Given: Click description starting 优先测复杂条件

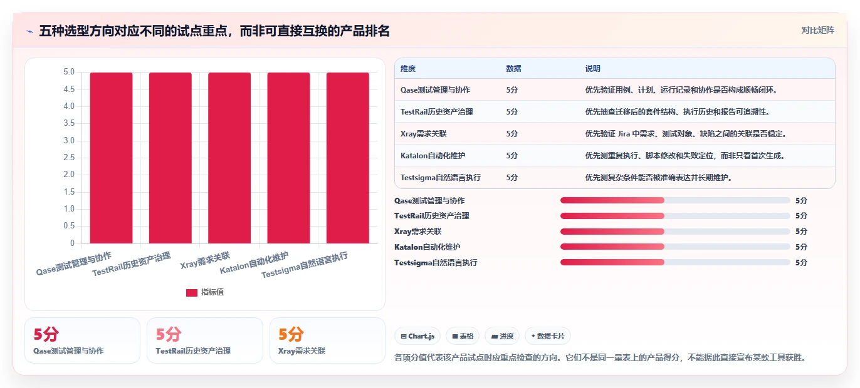Looking at the screenshot, I should [x=658, y=178].
